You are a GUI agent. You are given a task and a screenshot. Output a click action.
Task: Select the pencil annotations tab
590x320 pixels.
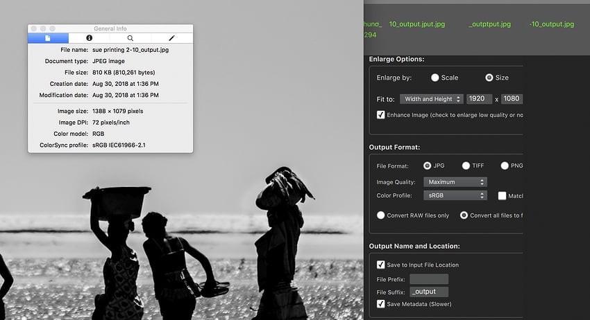171,38
